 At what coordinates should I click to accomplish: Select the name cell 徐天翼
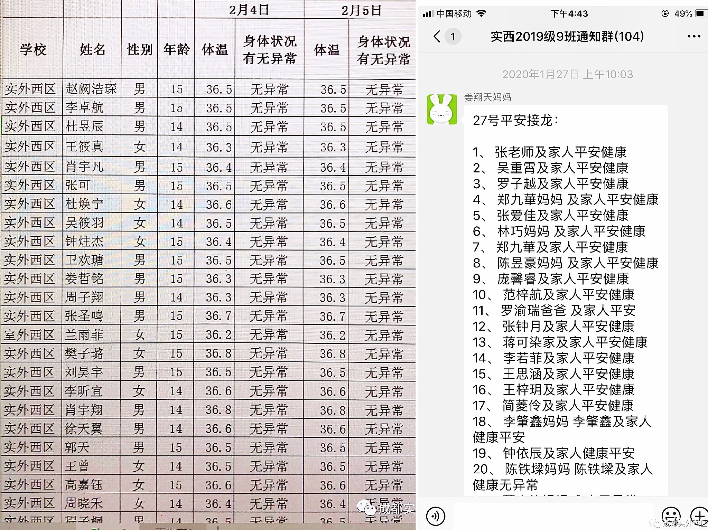point(91,429)
